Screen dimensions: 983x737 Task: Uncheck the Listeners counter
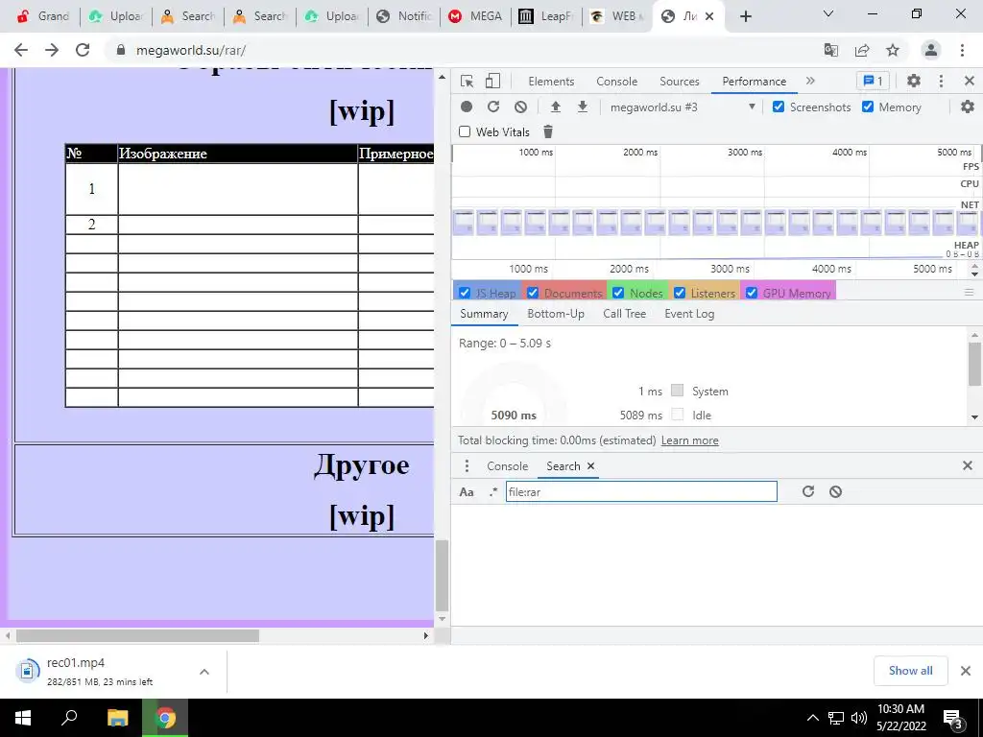coord(680,293)
